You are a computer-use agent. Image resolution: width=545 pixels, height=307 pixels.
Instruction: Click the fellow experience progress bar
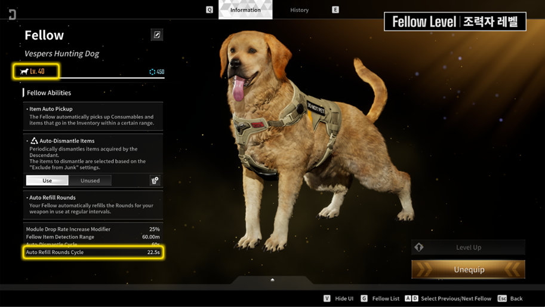[94, 78]
